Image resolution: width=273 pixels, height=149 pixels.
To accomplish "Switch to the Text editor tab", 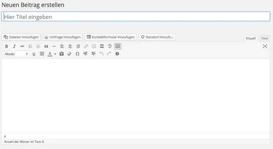I will pyautogui.click(x=264, y=39).
